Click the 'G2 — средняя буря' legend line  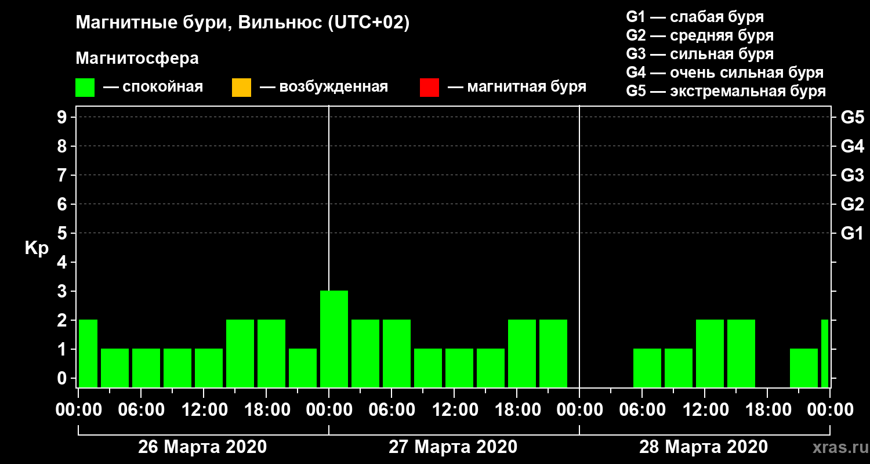699,35
